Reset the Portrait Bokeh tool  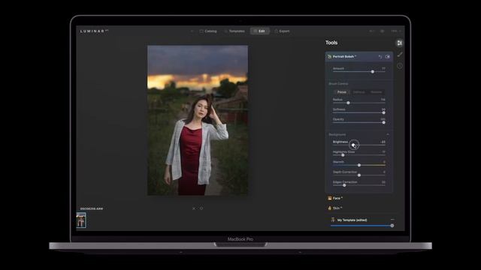pos(380,57)
